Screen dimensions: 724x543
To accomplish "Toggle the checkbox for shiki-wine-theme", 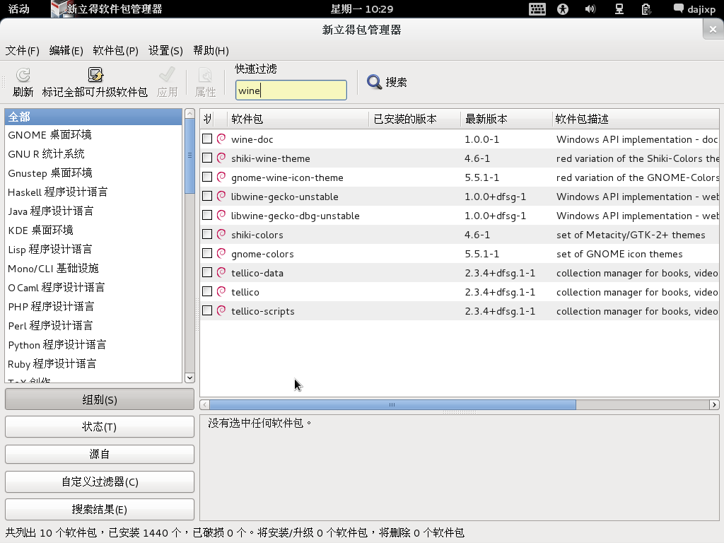I will pos(207,158).
